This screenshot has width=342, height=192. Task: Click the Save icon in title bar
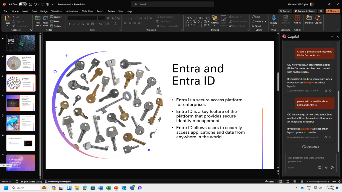tap(30, 4)
